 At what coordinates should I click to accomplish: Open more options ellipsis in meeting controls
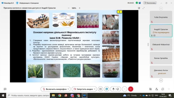(125, 89)
